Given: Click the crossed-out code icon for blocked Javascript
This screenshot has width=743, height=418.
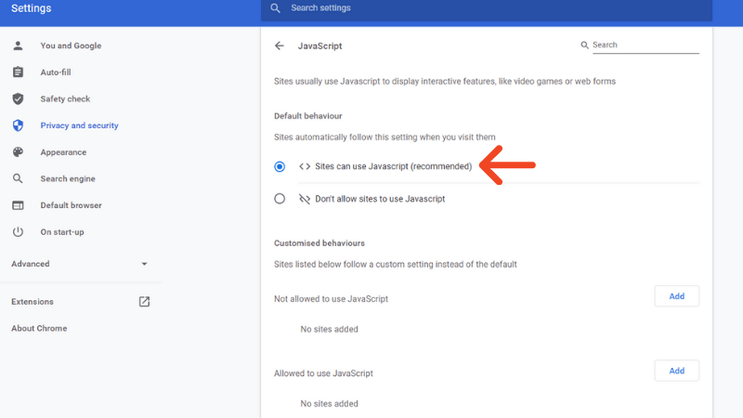Looking at the screenshot, I should 305,199.
